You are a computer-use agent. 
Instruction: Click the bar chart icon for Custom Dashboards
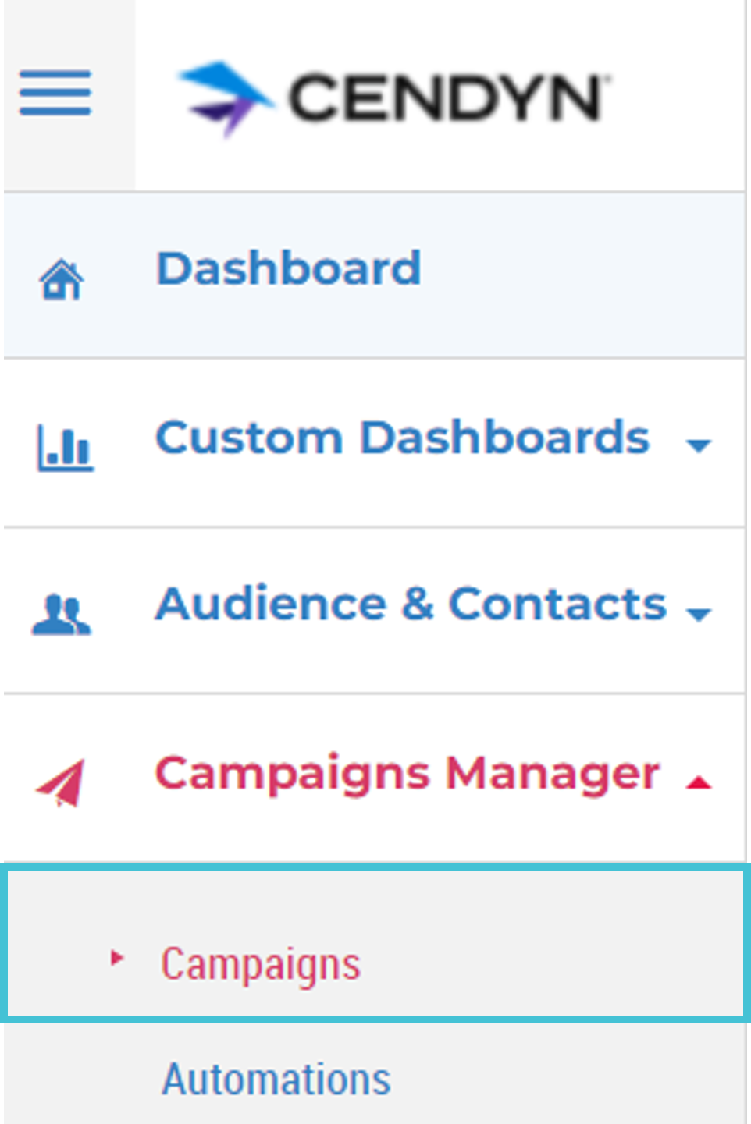pos(66,448)
